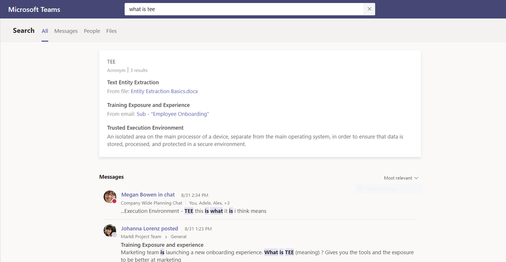Click the "3 results" count text
Image resolution: width=506 pixels, height=262 pixels.
point(139,70)
